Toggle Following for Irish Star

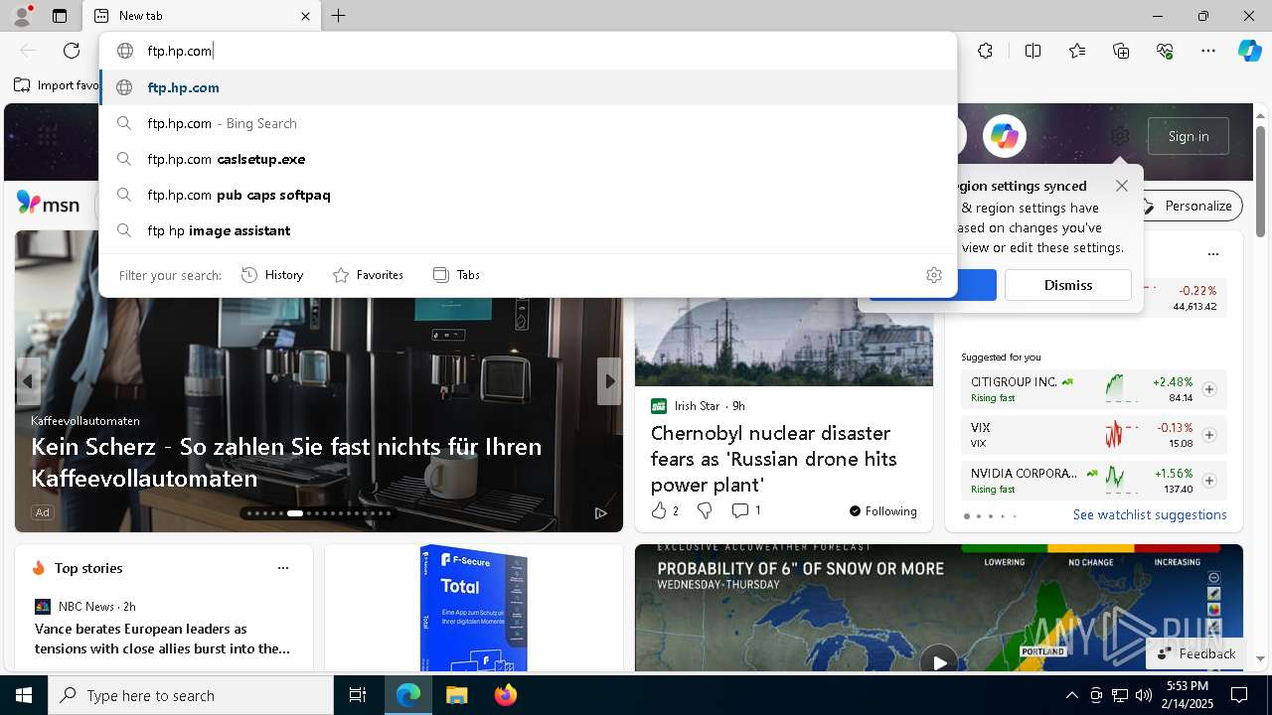point(882,511)
